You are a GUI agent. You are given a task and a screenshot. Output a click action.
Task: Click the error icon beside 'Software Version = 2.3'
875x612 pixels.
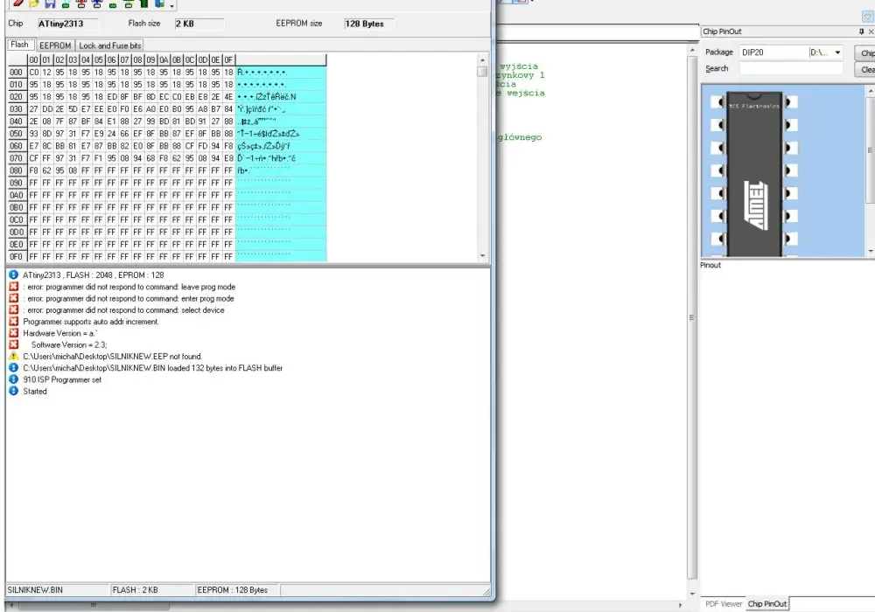tap(14, 344)
